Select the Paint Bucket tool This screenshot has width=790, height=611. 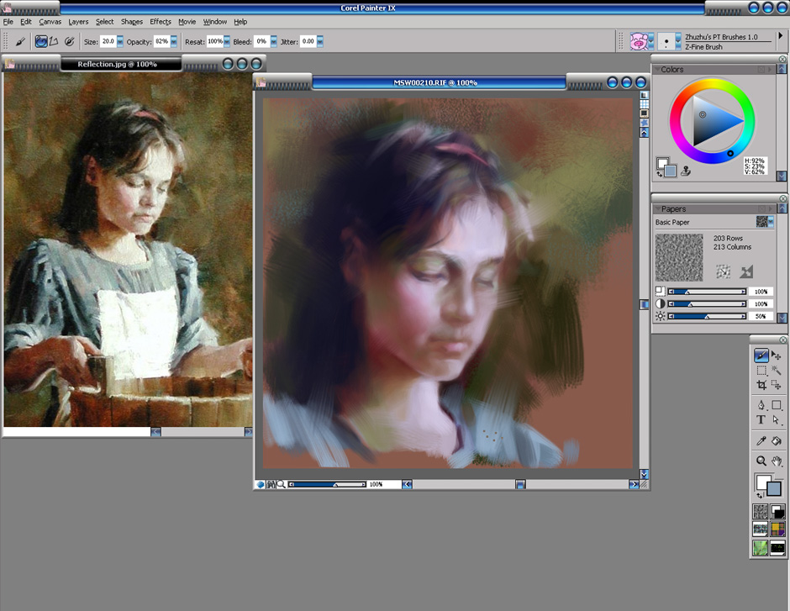click(777, 440)
